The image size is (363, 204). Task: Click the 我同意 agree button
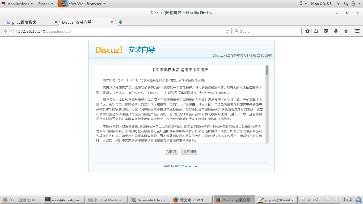[172, 151]
